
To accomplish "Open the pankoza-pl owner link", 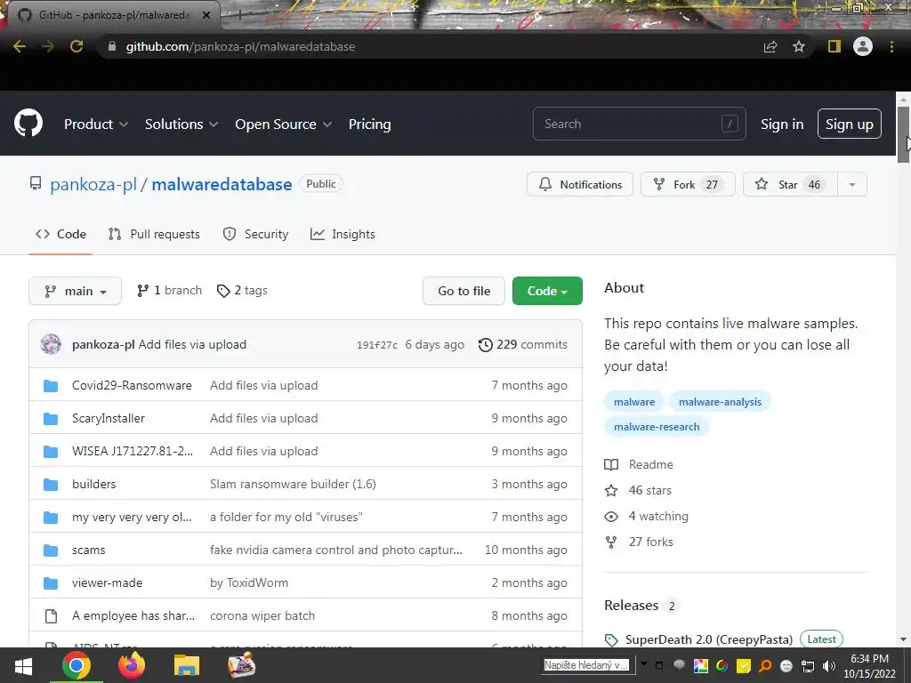I will pyautogui.click(x=93, y=185).
